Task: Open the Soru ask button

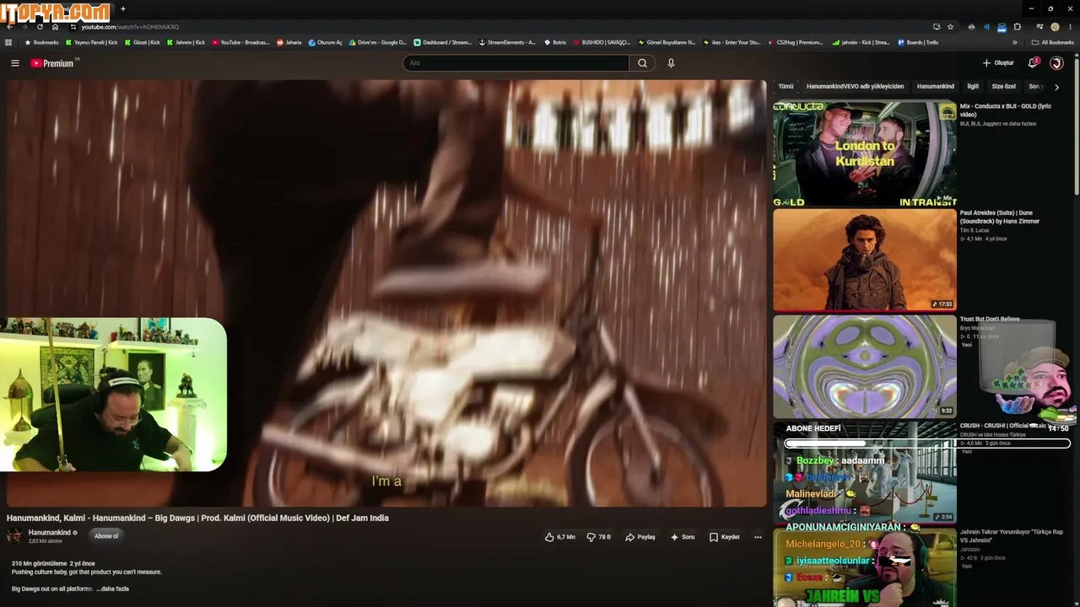Action: coord(683,537)
